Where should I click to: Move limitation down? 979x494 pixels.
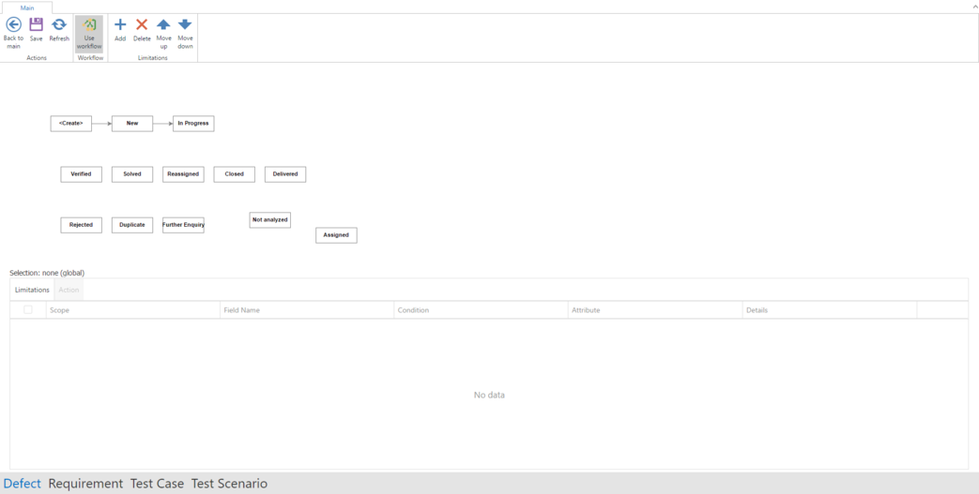click(185, 25)
